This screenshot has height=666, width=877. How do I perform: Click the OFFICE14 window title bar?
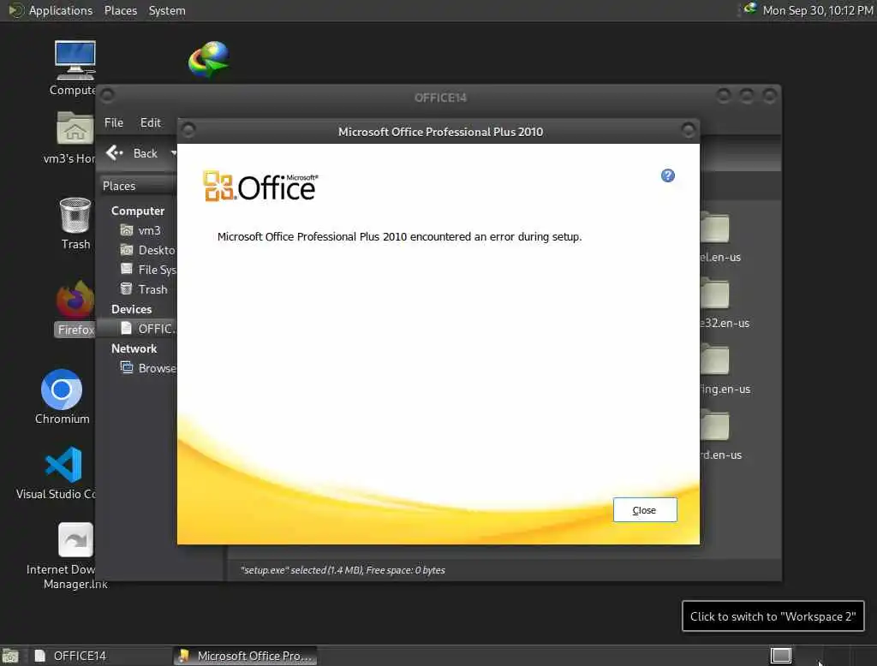[440, 98]
